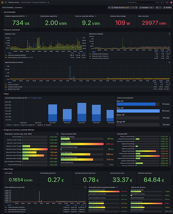Viewport: 173px width, 214px height.
Task: Open the Depuis 24 heures time picker
Action: (x=121, y=8)
